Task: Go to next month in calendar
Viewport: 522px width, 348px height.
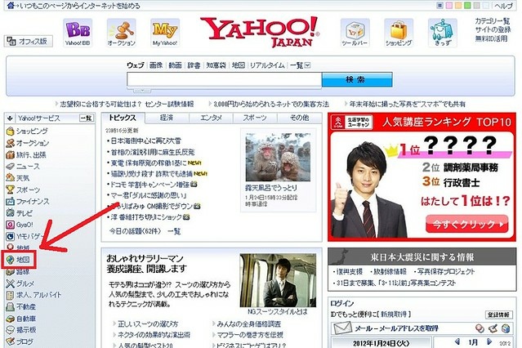Action: pyautogui.click(x=489, y=341)
